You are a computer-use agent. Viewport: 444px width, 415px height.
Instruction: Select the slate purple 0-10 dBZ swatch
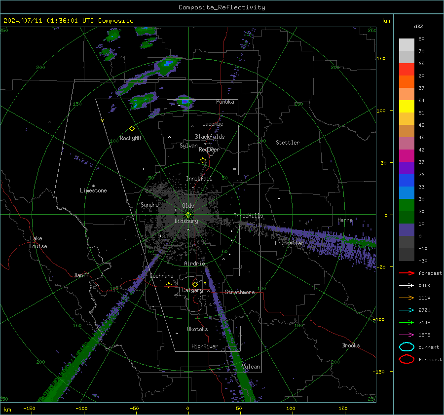[407, 230]
